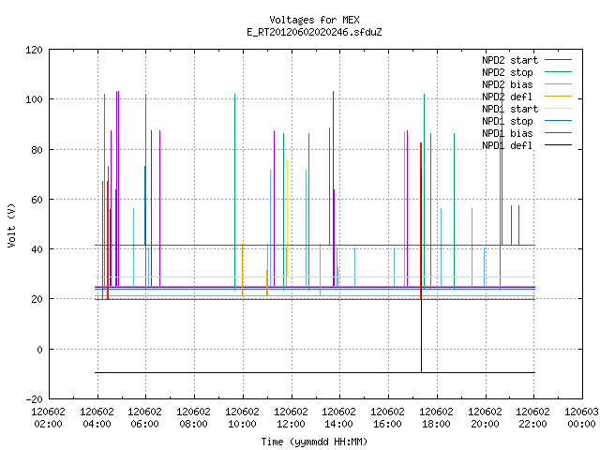Viewport: 600px width, 450px height.
Task: Click the green NPD2 stop spike near 09:40
Action: (x=234, y=191)
